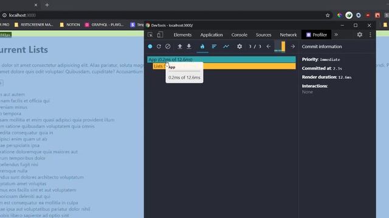Open the Elements tab
The image size is (389, 218).
(x=182, y=35)
